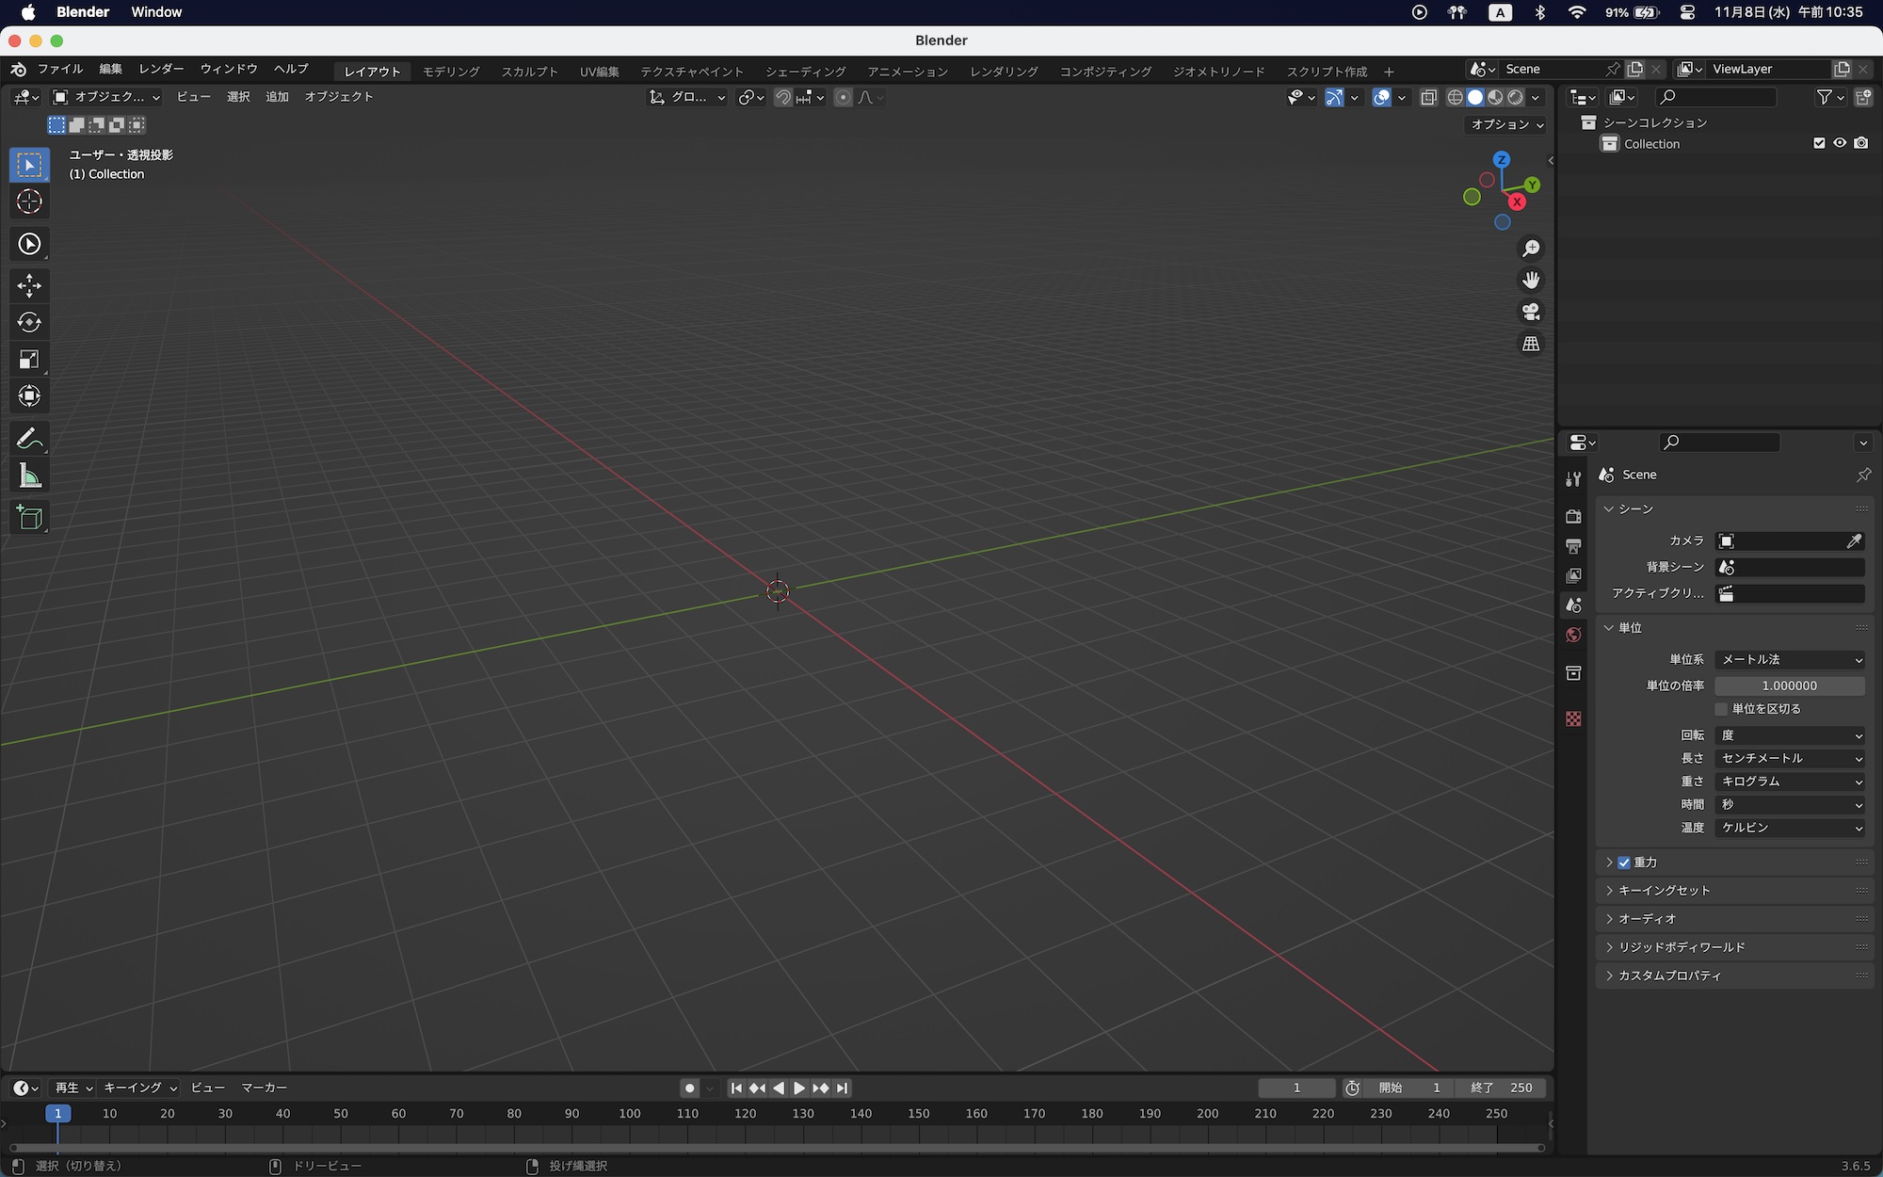
Task: Select the Move tool in toolbar
Action: pos(29,285)
